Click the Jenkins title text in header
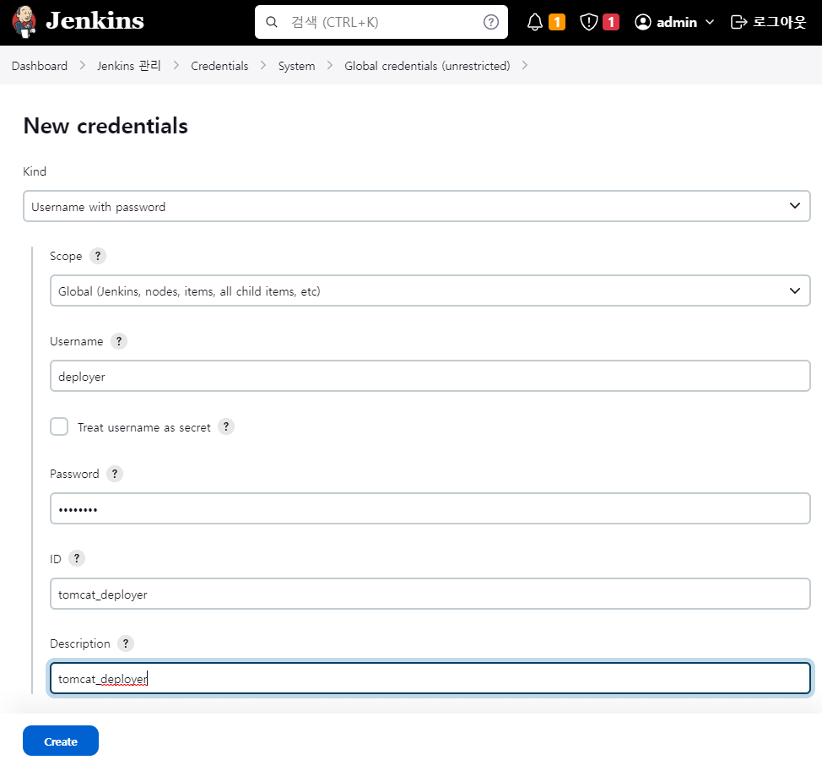 (95, 21)
